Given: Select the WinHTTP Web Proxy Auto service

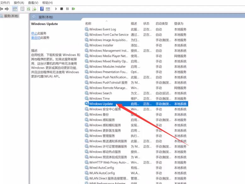Looking at the screenshot, I should [x=136, y=162].
